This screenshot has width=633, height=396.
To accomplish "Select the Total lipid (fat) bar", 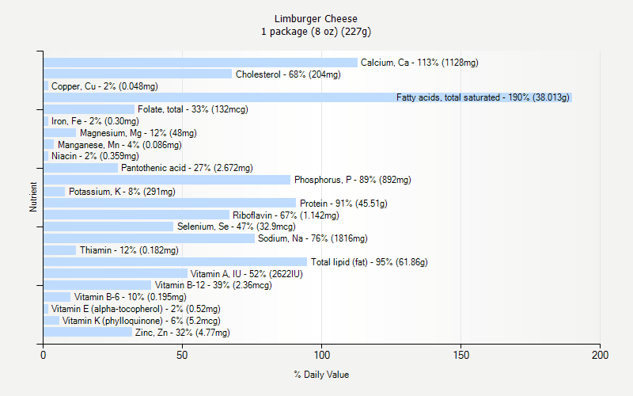I will (175, 262).
